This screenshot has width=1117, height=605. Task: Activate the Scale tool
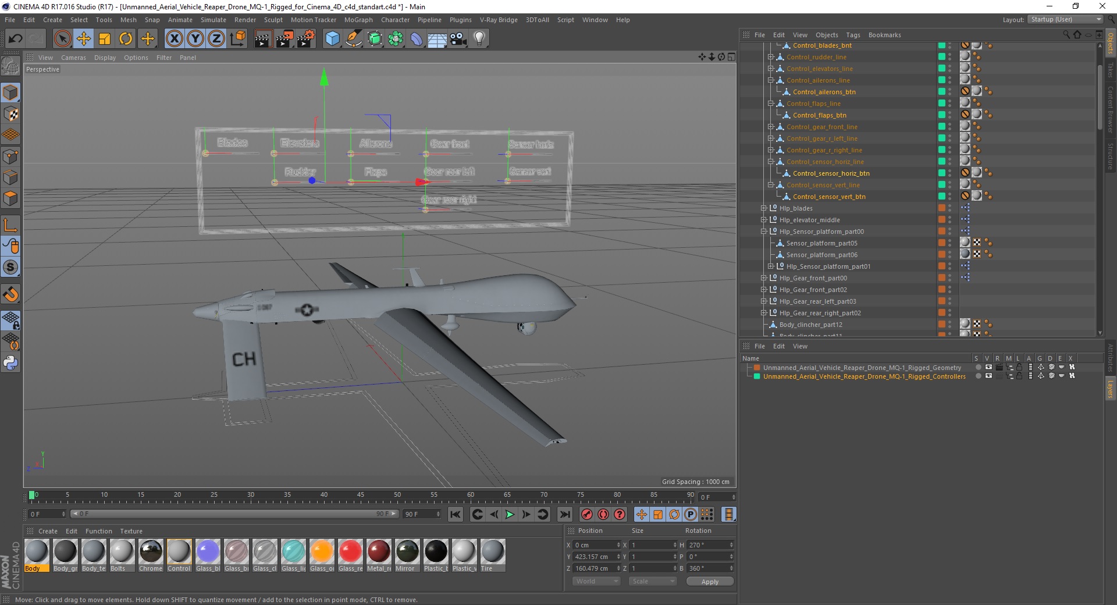pos(105,39)
